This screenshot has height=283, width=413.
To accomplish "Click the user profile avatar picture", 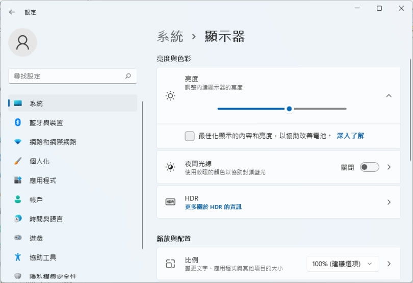I will 23,42.
